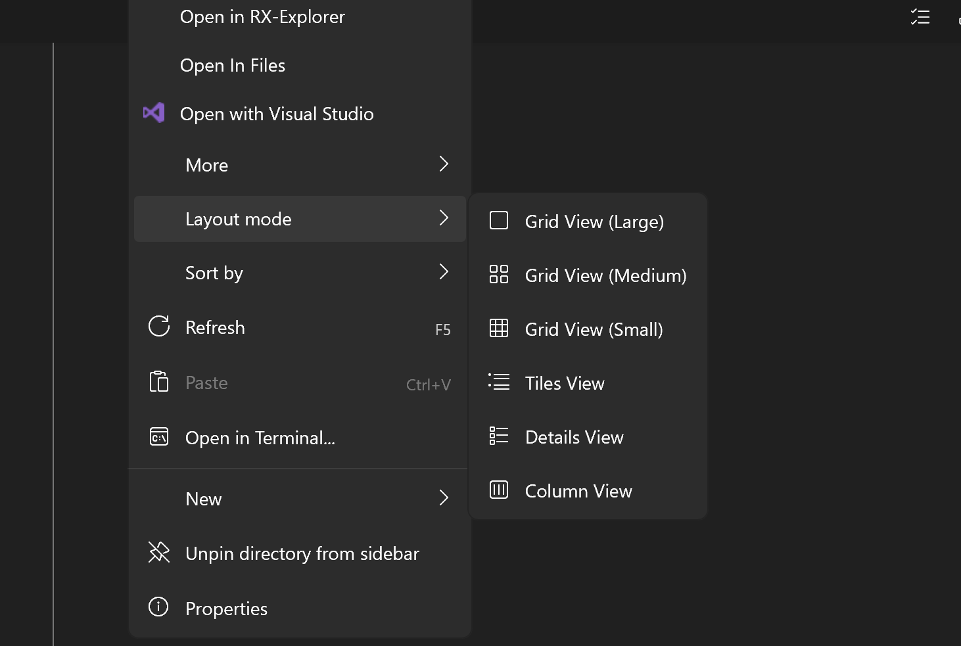Expand the Sort by submenu chevron
961x646 pixels.
tap(444, 272)
